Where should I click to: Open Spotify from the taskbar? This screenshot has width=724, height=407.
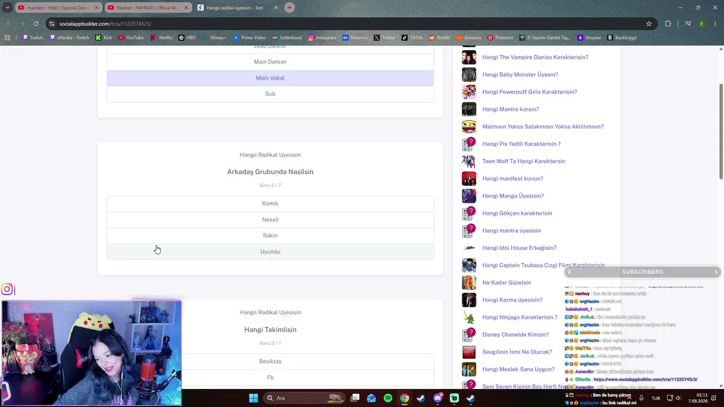point(388,398)
